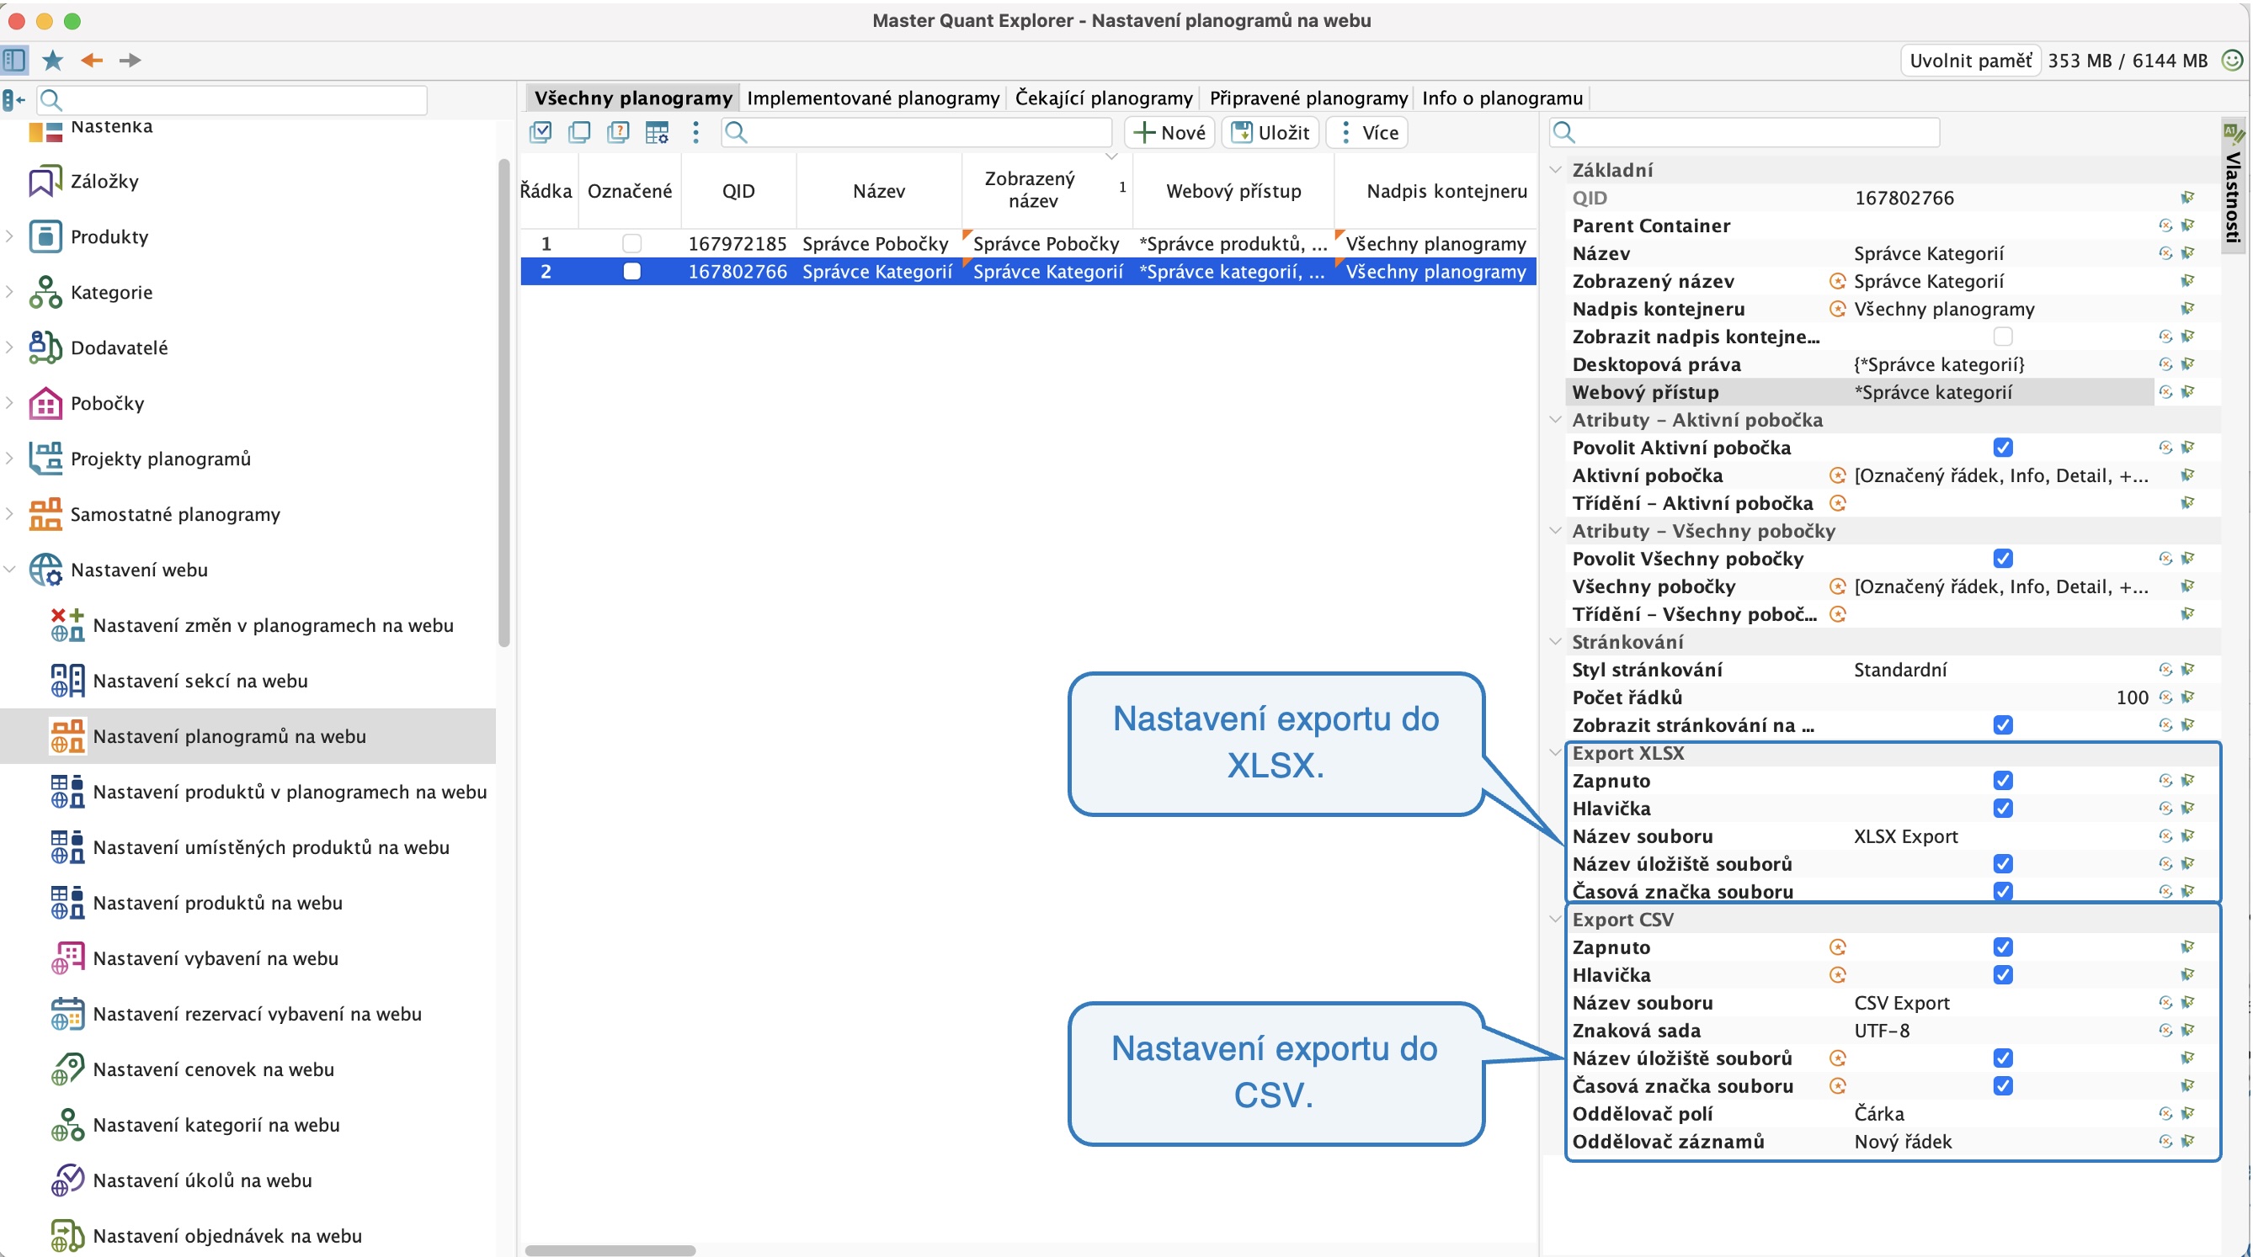
Task: Go back with the orange left arrow
Action: [92, 60]
